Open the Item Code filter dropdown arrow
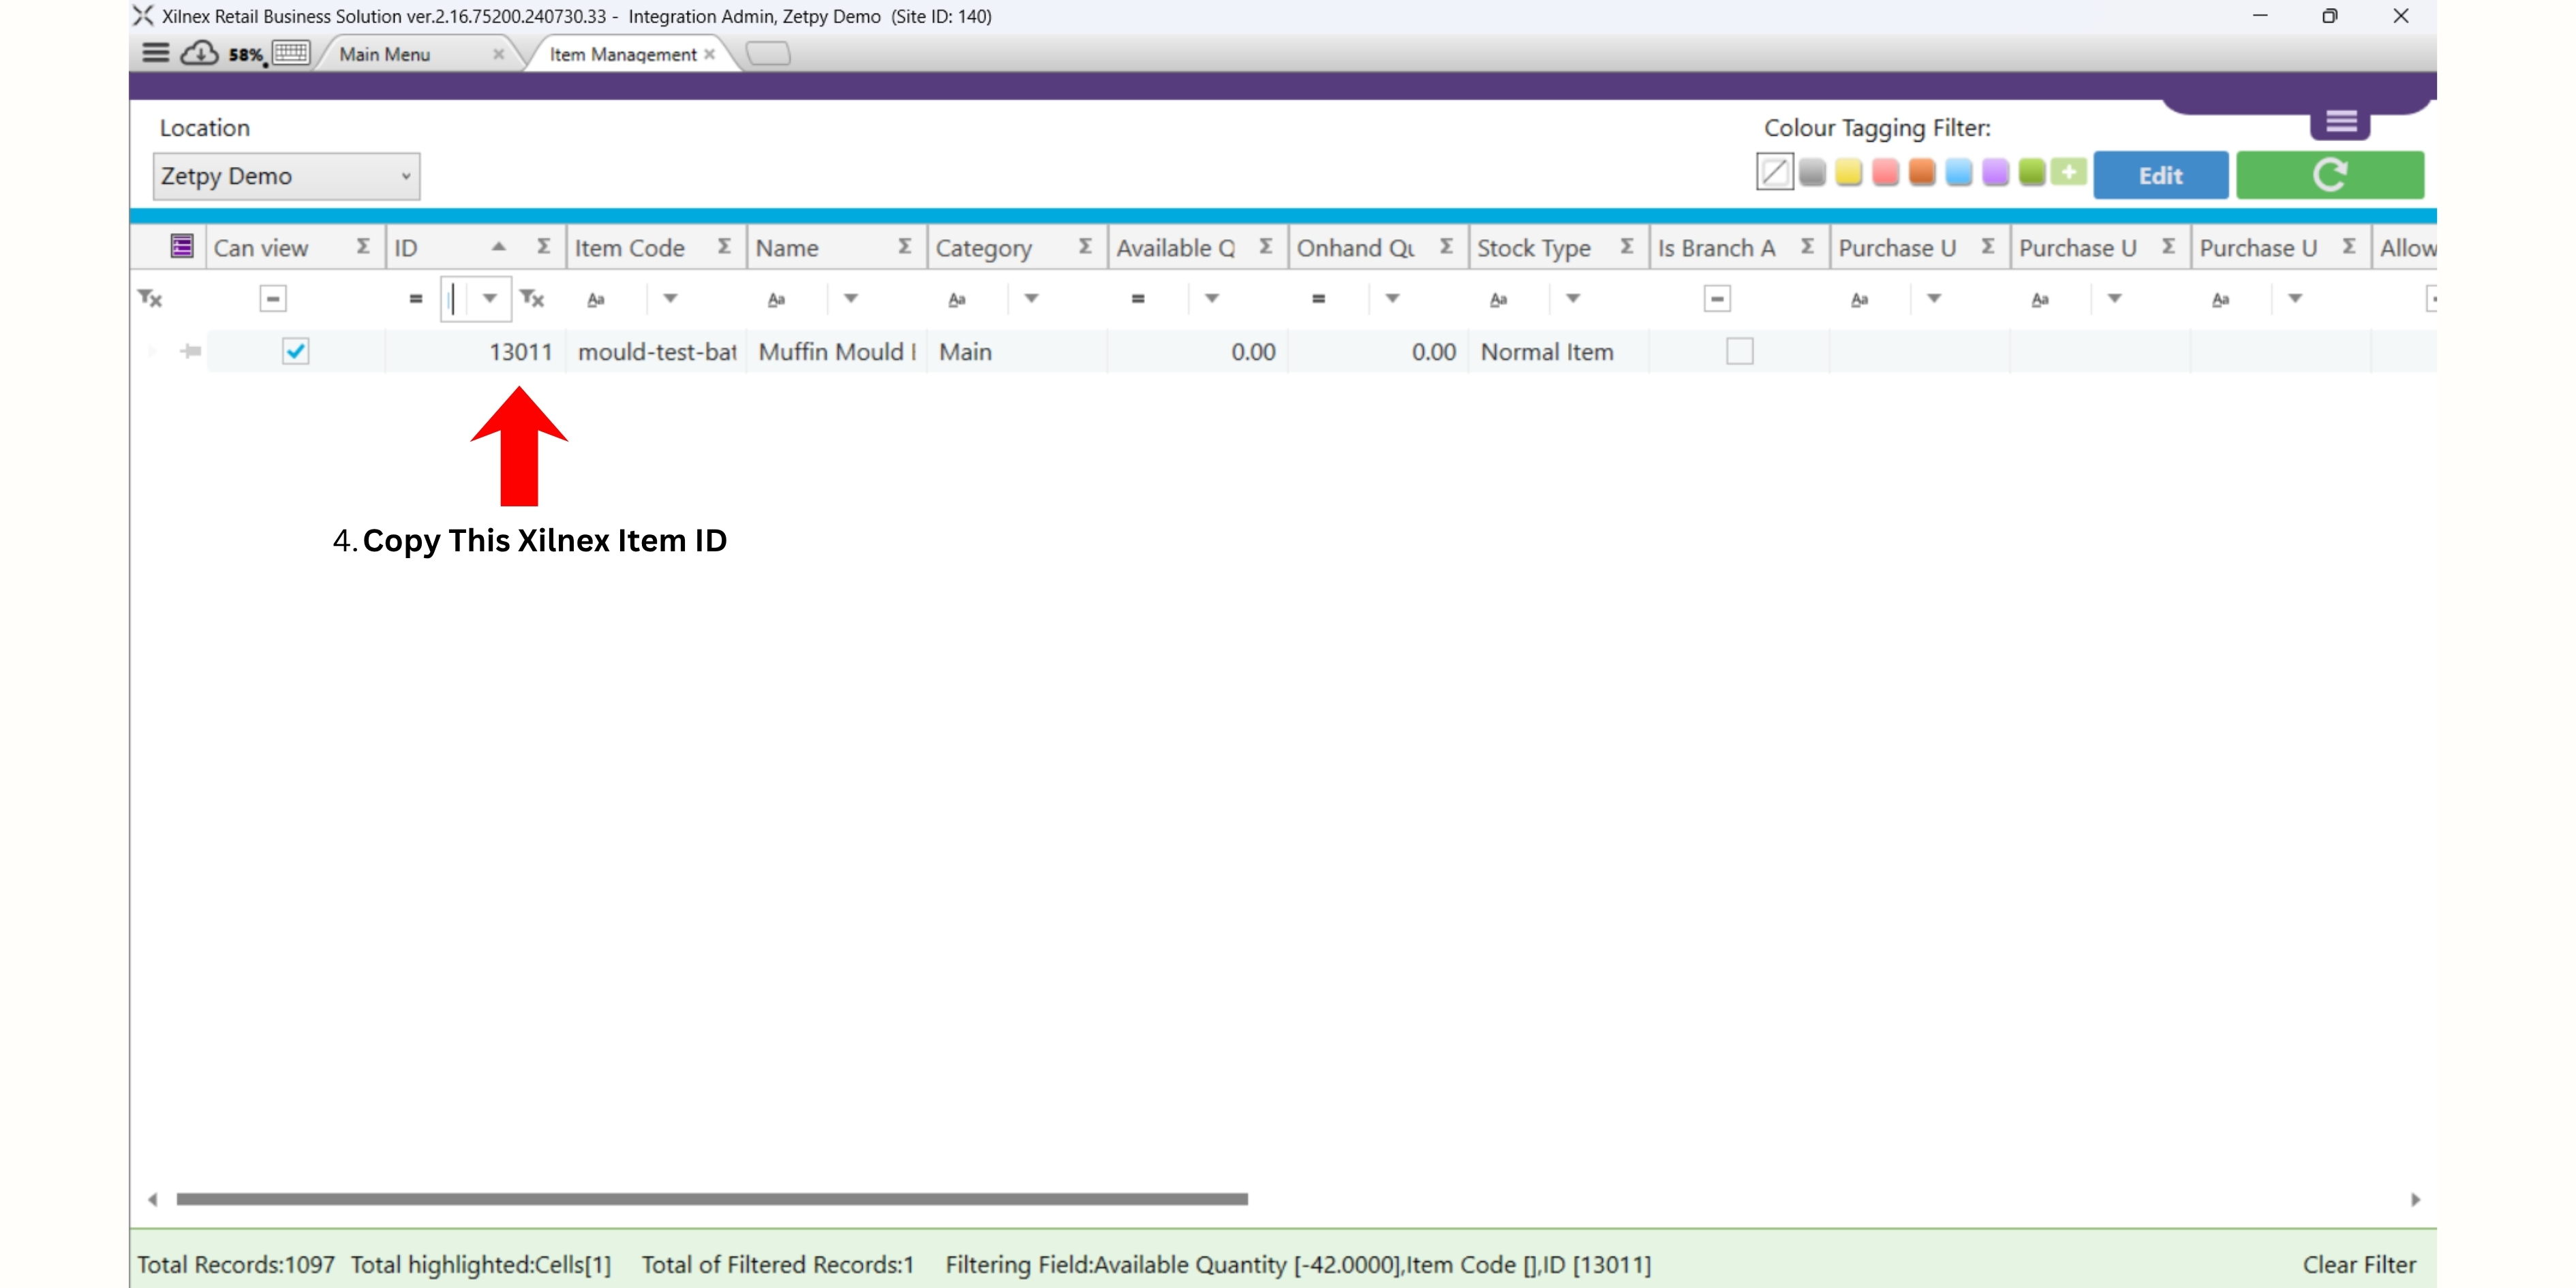2576x1288 pixels. [x=670, y=298]
